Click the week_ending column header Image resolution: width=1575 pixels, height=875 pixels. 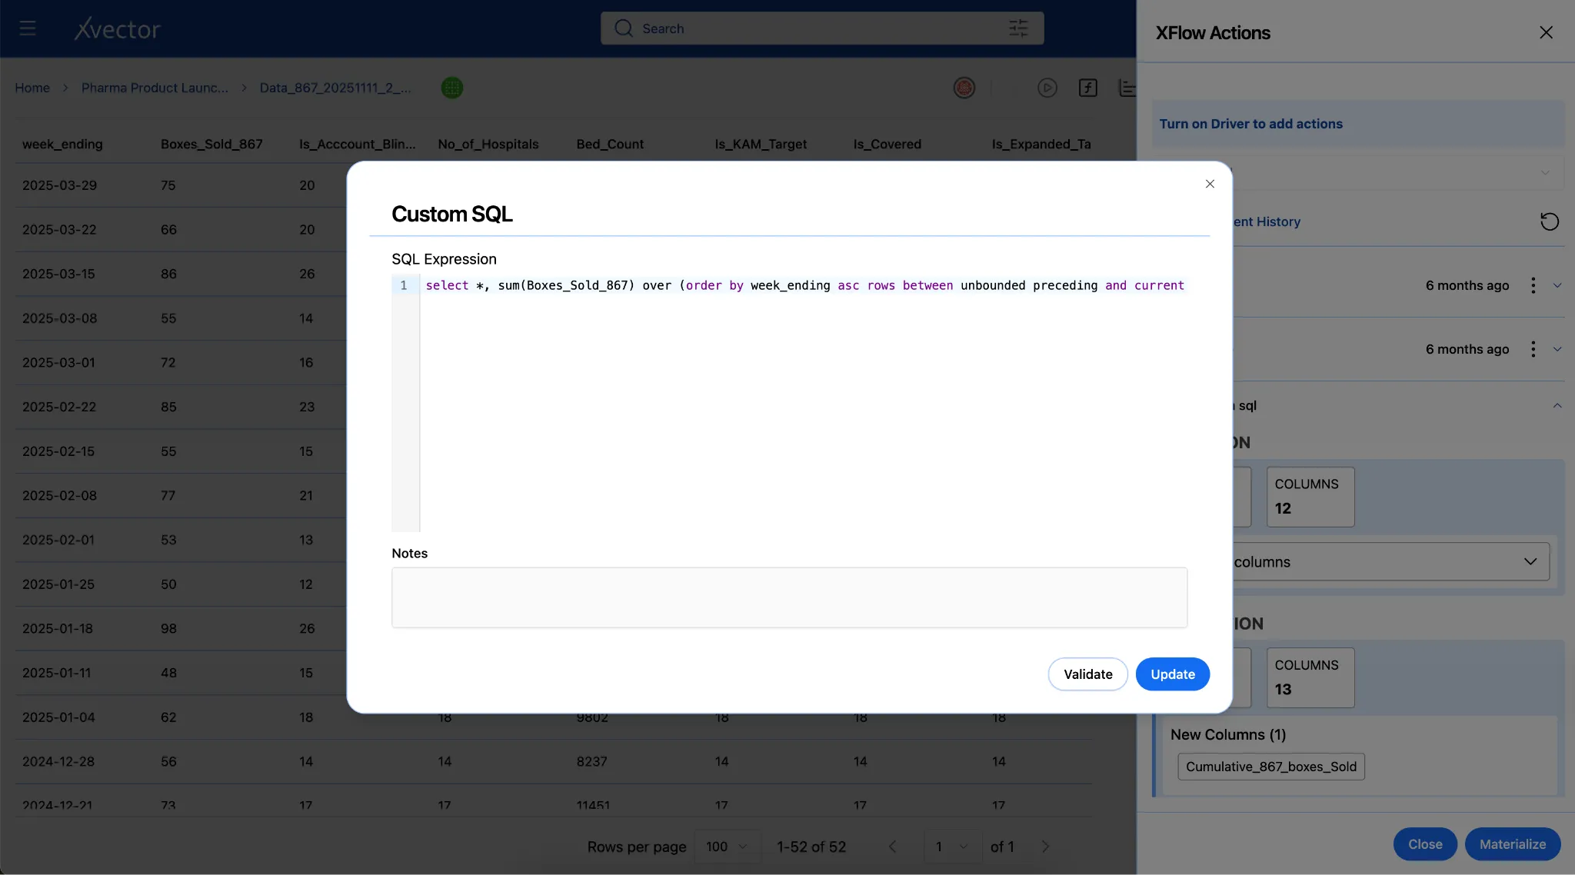pyautogui.click(x=62, y=144)
